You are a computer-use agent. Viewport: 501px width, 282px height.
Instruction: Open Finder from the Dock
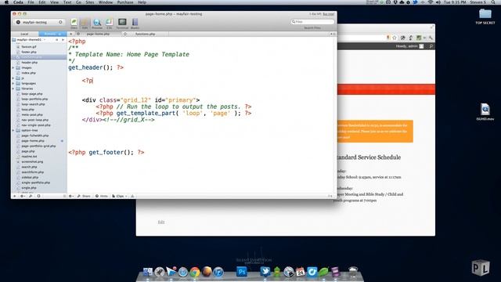pyautogui.click(x=148, y=272)
